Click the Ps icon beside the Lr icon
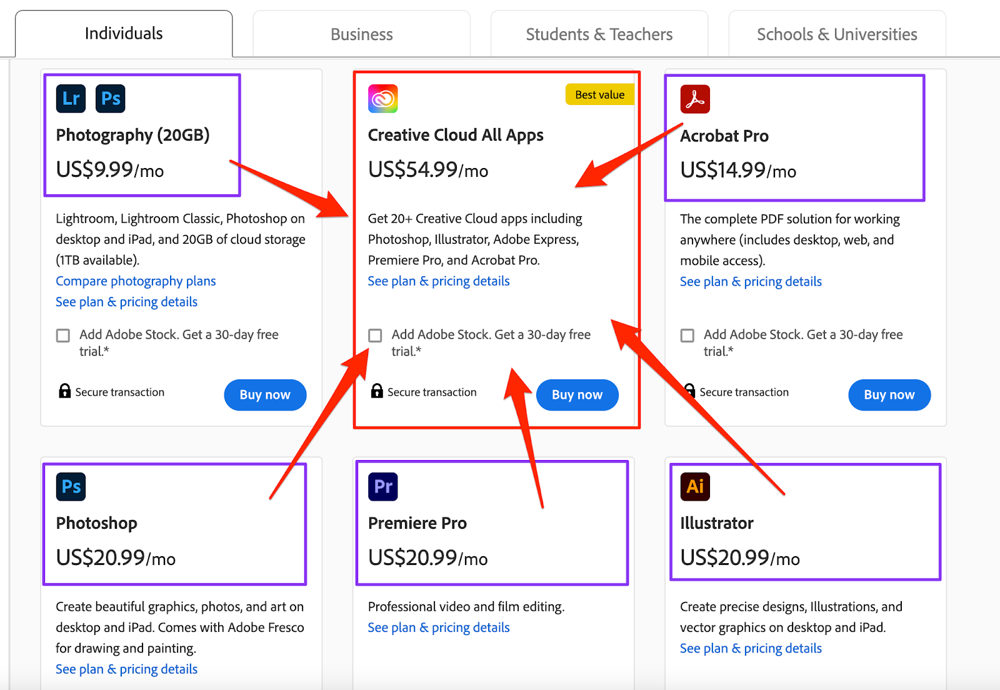This screenshot has height=690, width=1000. coord(111,99)
